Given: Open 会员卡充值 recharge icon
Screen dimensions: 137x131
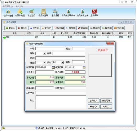Looking at the screenshot, I should click(20, 13).
